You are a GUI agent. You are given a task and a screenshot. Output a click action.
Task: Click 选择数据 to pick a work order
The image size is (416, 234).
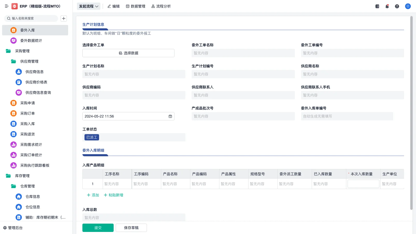[x=128, y=53]
